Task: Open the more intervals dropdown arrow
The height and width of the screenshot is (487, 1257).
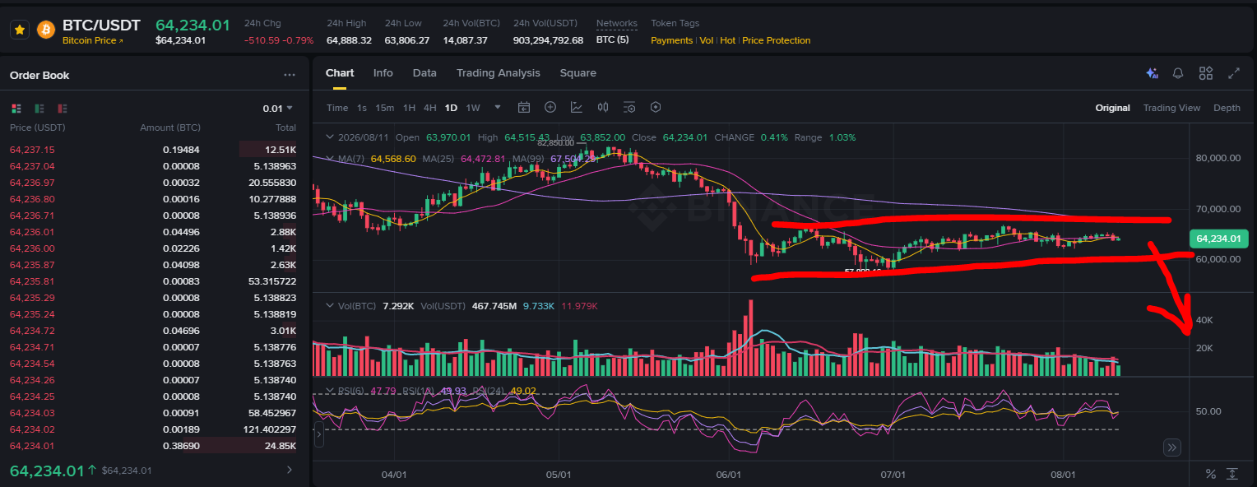Action: pyautogui.click(x=498, y=108)
